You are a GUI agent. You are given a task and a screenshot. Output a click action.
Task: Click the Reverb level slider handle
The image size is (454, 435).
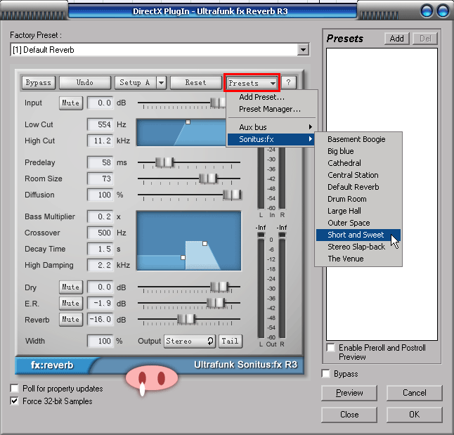pyautogui.click(x=186, y=319)
